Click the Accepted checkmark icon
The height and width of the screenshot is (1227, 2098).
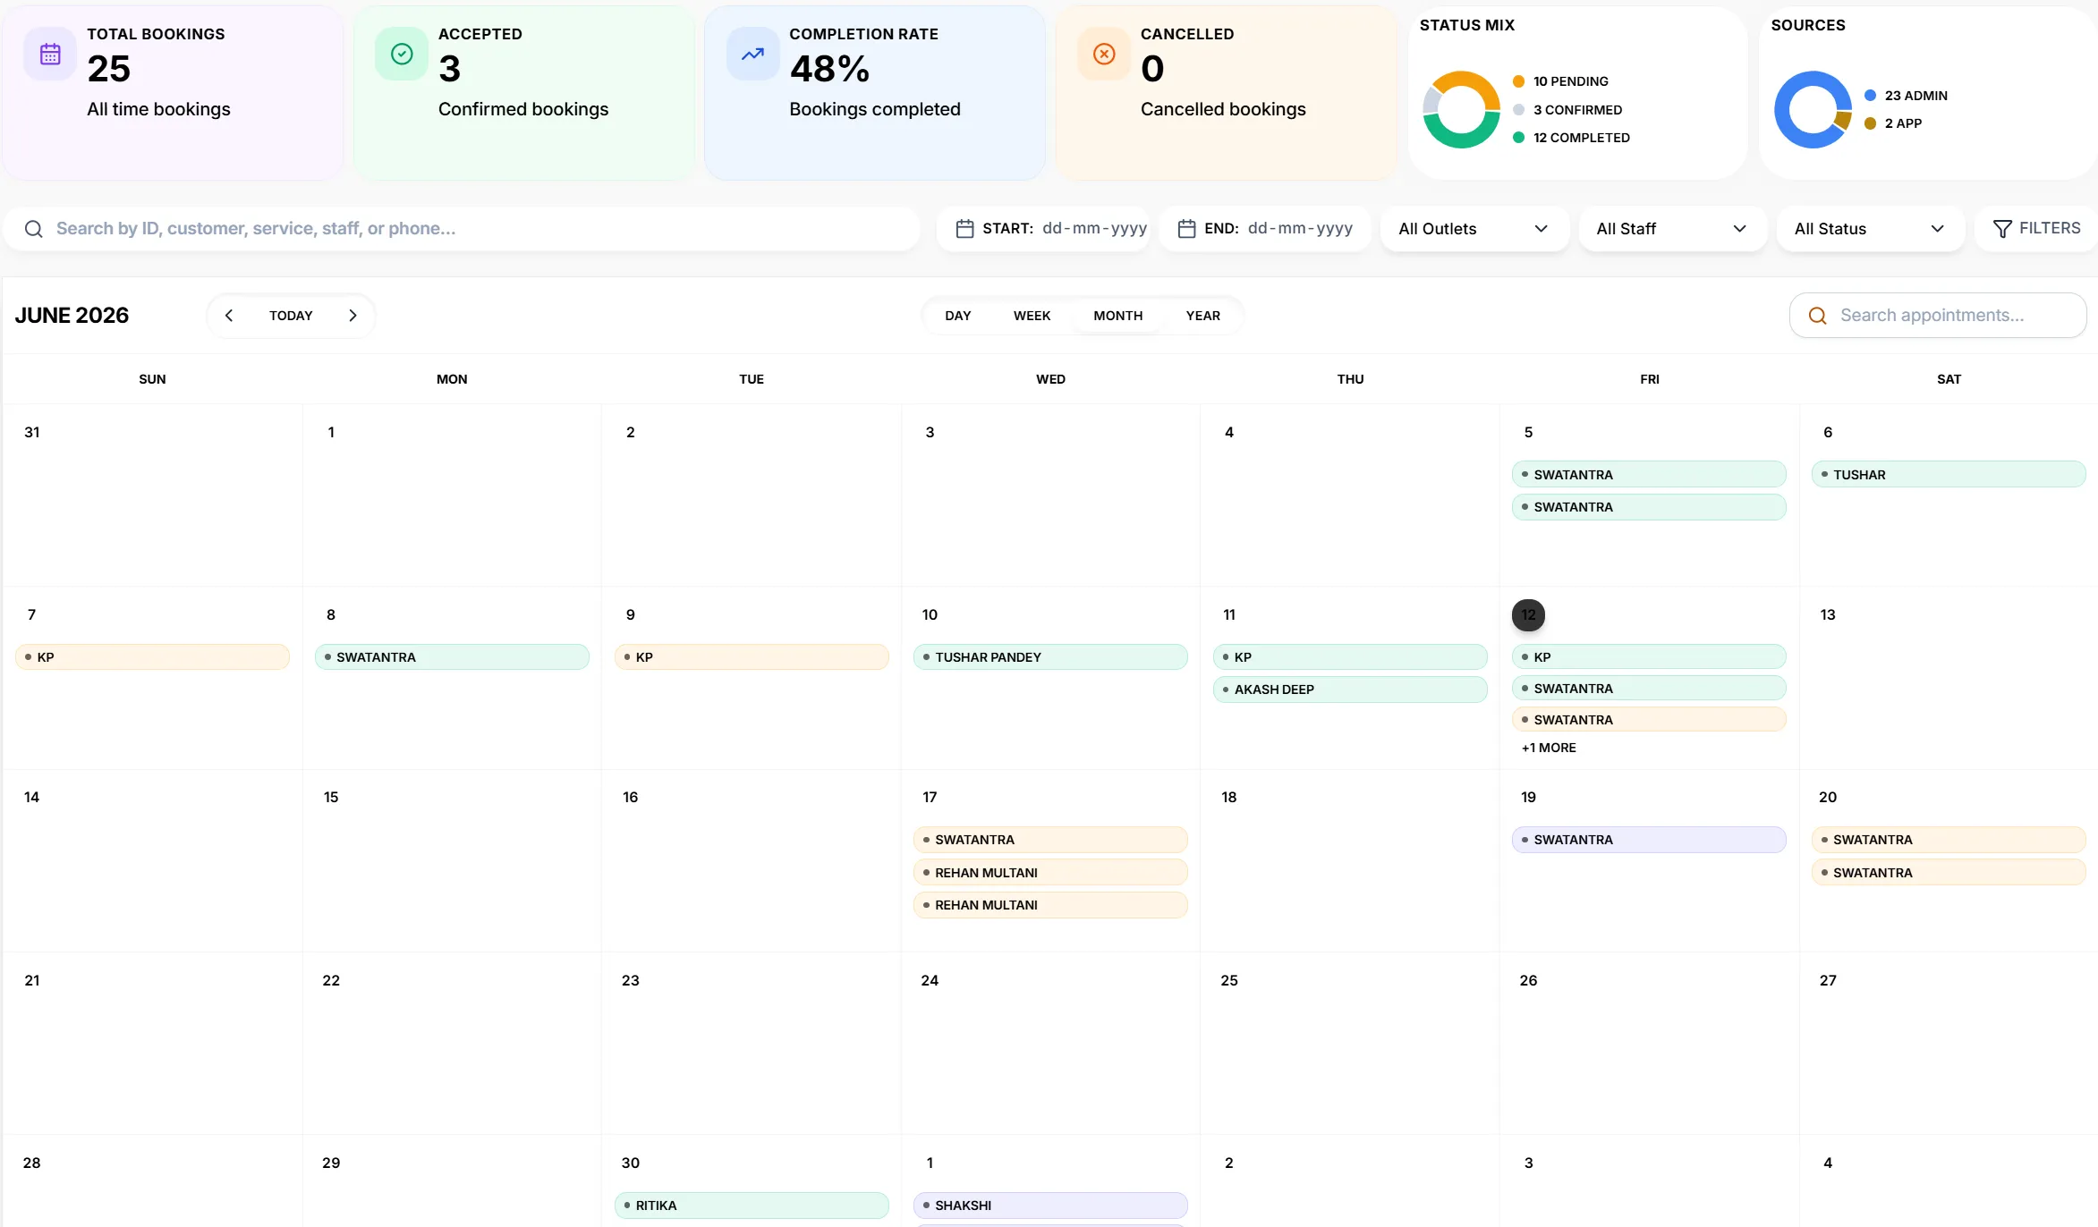pyautogui.click(x=402, y=55)
